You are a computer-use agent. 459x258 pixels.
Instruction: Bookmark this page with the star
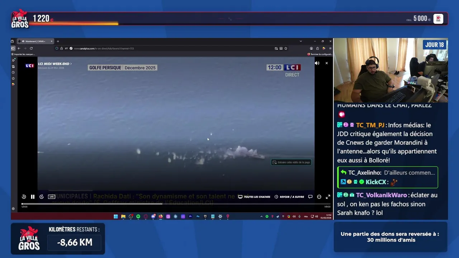point(286,48)
